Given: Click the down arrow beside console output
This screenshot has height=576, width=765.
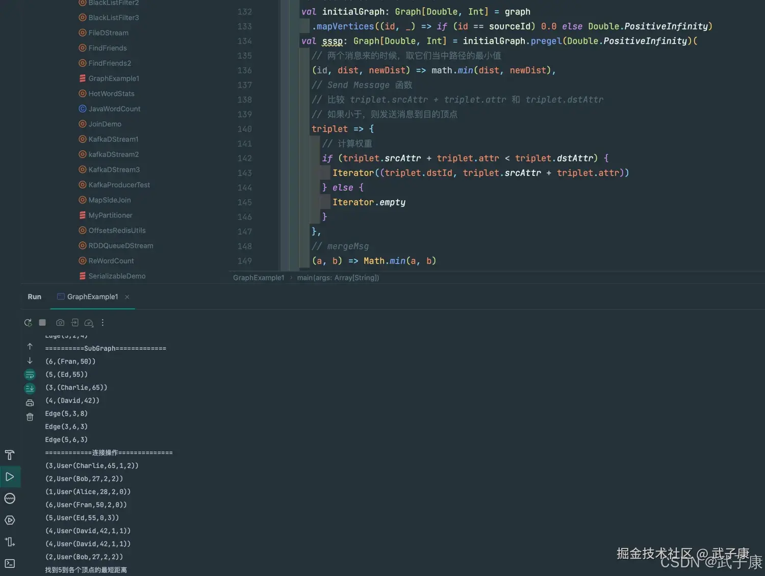Looking at the screenshot, I should [30, 360].
